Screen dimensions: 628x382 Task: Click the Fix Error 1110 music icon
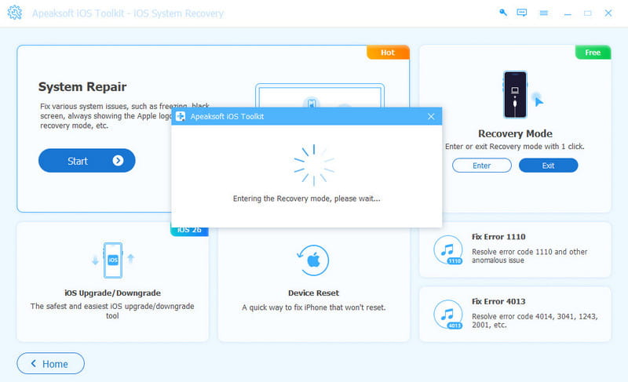pos(447,250)
